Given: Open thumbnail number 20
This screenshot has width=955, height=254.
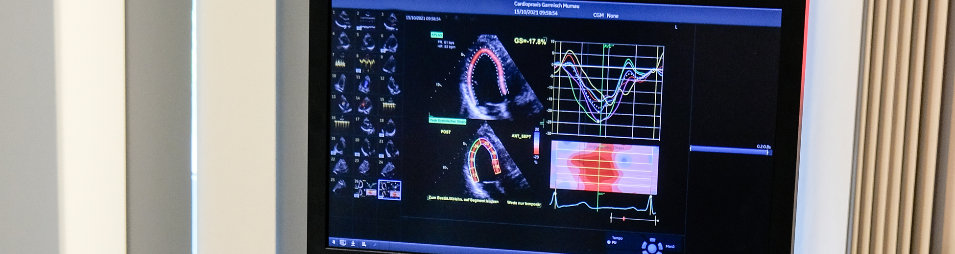Looking at the screenshot, I should (365, 147).
